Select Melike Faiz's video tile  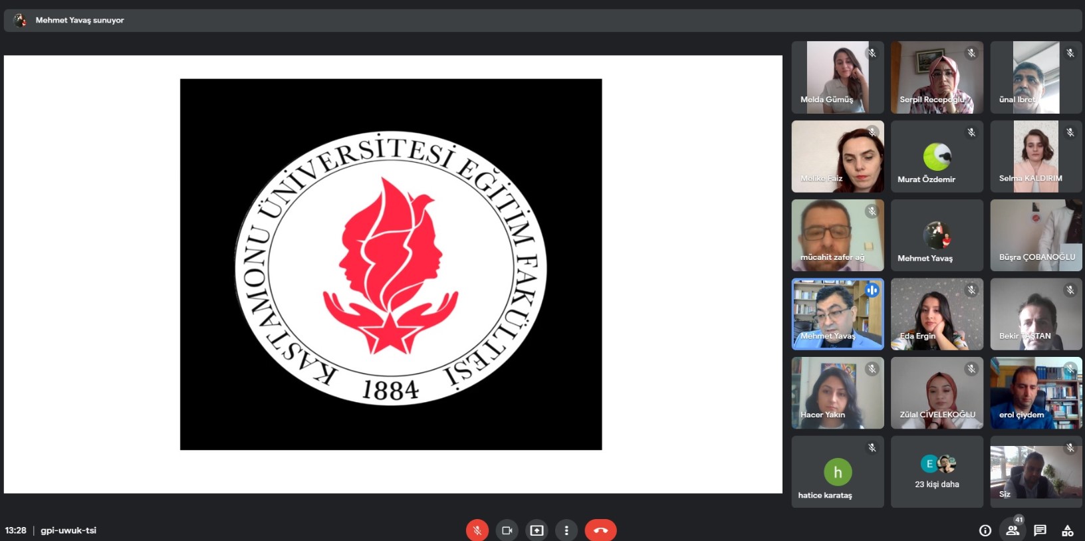click(838, 157)
